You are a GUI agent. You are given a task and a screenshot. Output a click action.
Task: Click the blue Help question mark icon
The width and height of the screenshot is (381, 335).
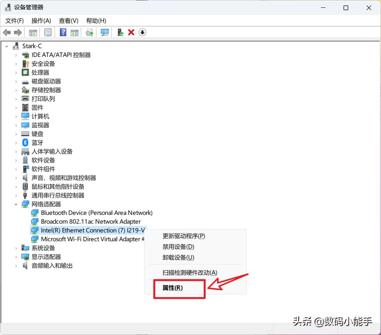coord(63,32)
